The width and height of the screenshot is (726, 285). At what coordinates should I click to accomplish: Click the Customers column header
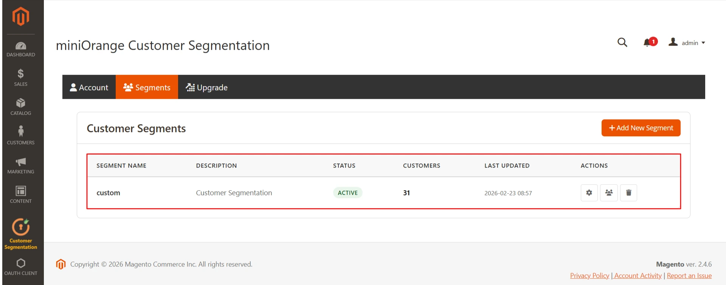pos(422,166)
